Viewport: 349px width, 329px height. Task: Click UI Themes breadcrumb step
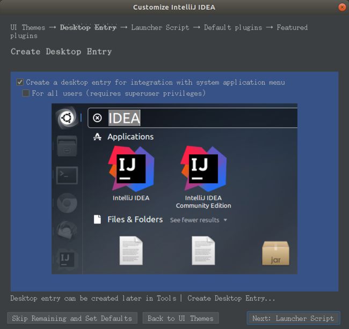28,27
